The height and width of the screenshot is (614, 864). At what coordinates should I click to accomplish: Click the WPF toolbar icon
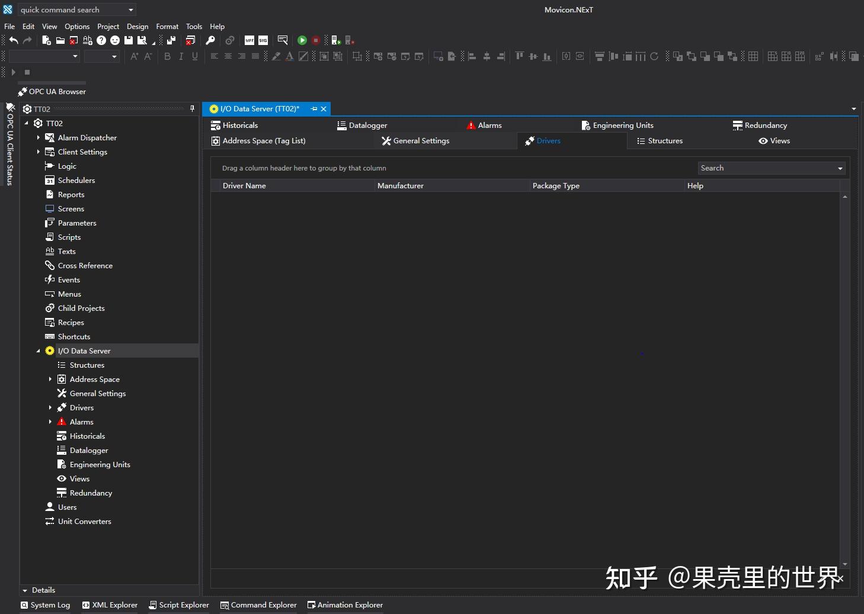pos(249,40)
